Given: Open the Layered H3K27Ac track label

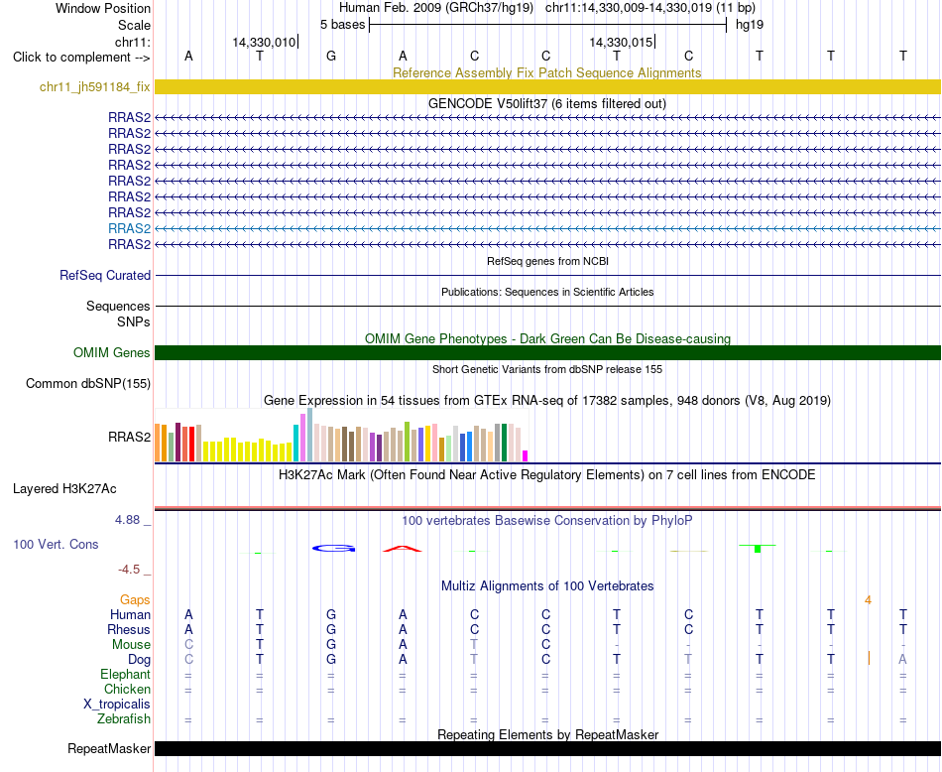Looking at the screenshot, I should 64,489.
